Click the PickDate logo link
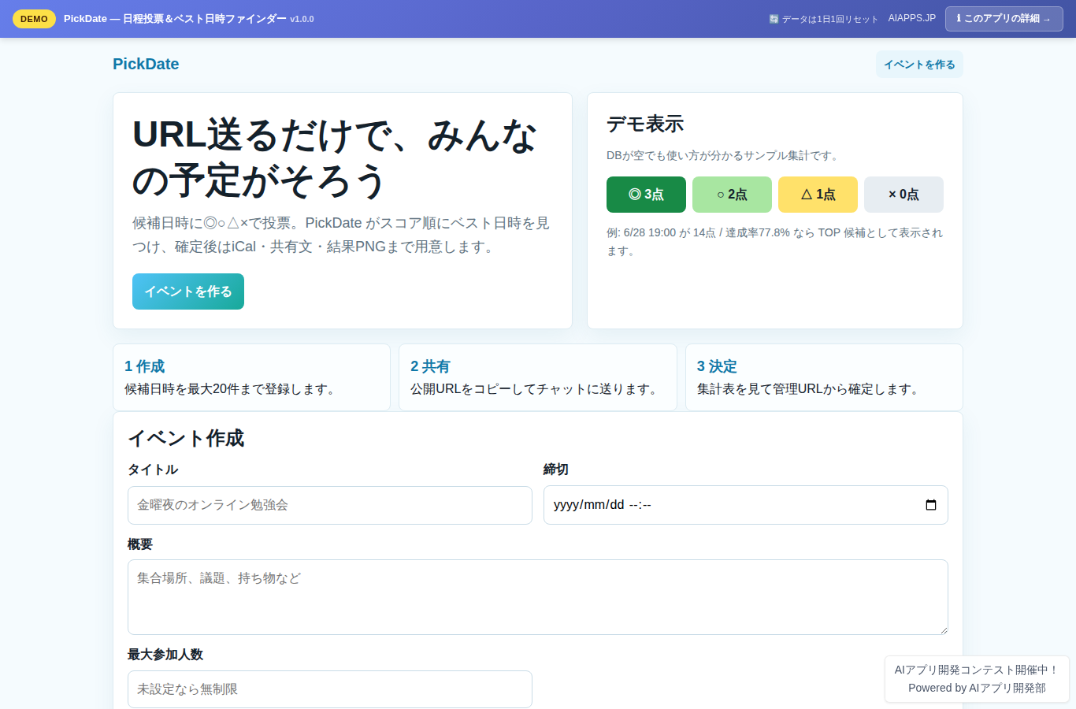The height and width of the screenshot is (709, 1076). coord(146,64)
